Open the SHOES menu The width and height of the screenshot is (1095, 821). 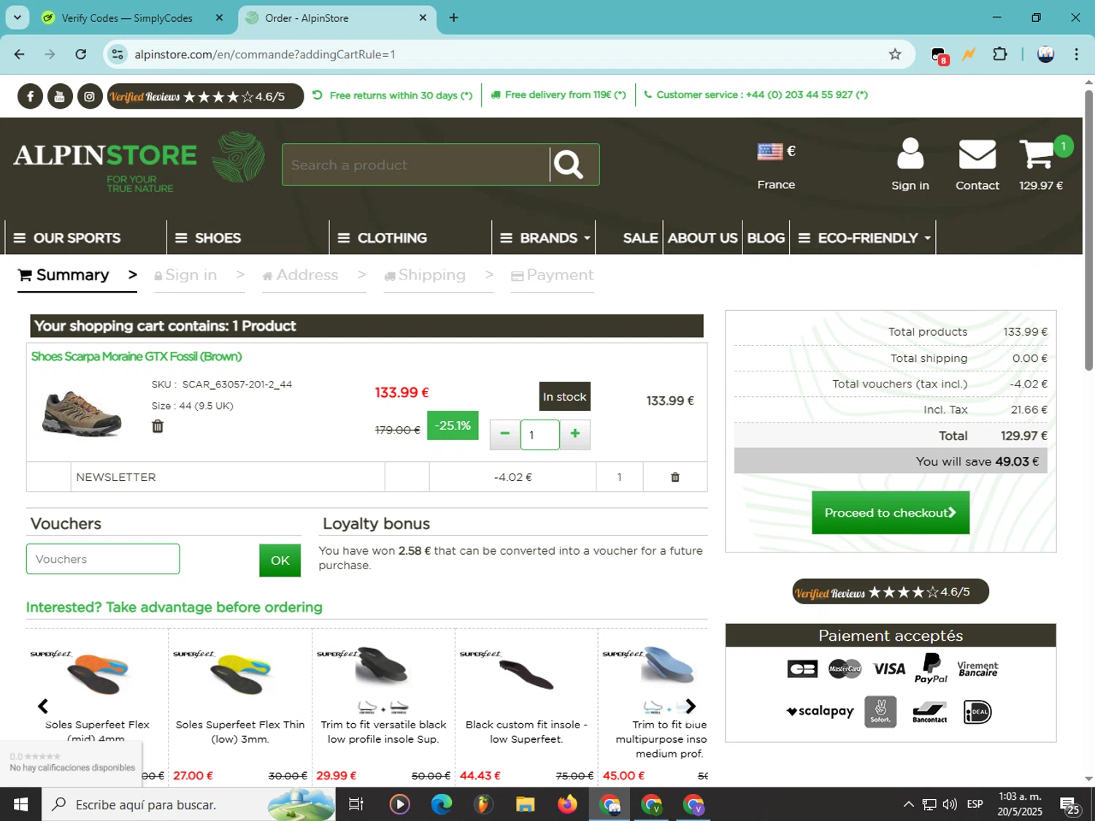coord(208,238)
